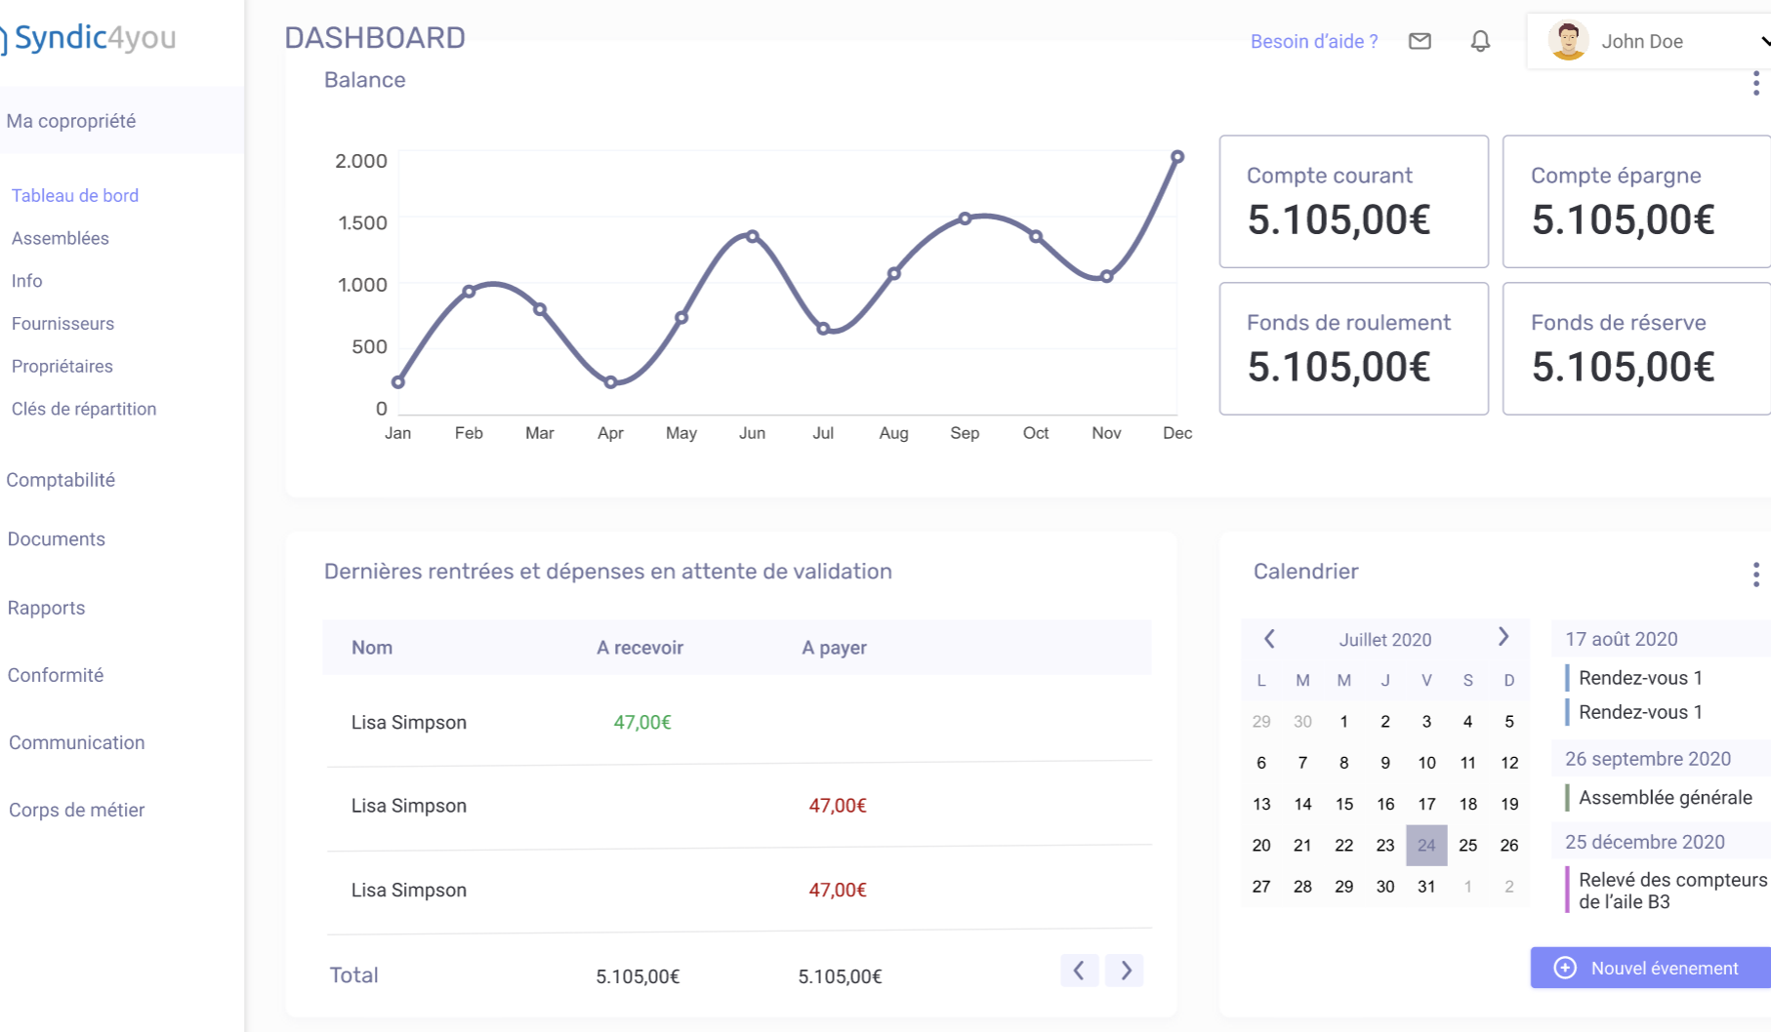Click Nouvel évenement button
1771x1032 pixels.
click(1650, 968)
